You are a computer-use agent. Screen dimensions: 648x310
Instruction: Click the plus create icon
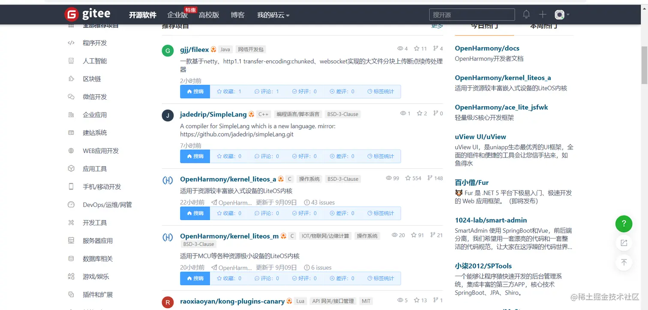tap(543, 15)
